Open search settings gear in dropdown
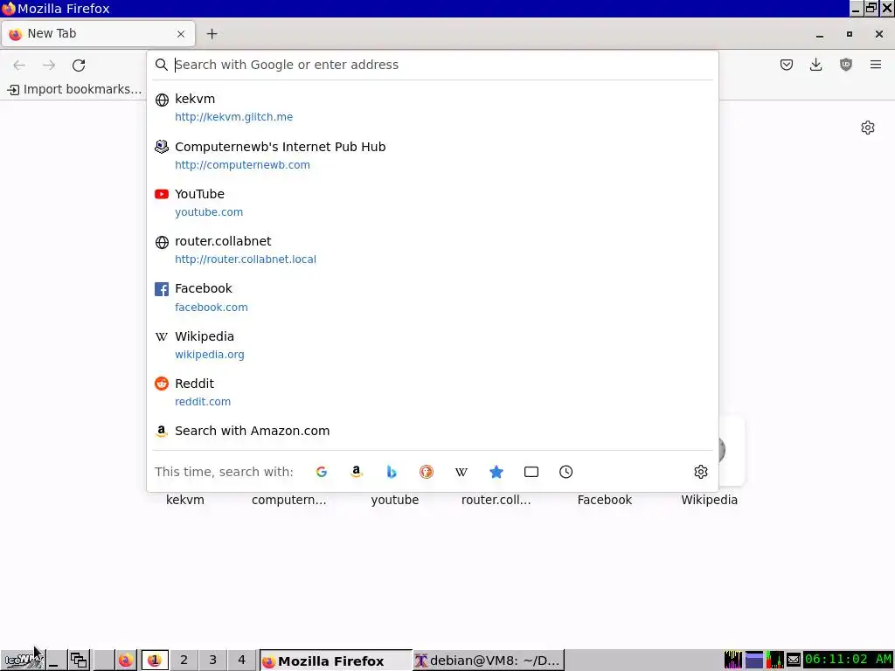Image resolution: width=895 pixels, height=671 pixels. [x=701, y=472]
